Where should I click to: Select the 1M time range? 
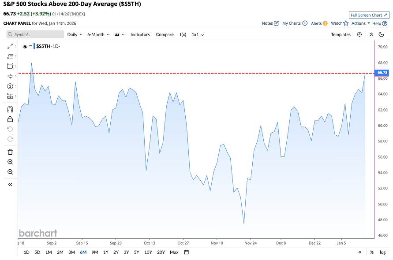coord(49,252)
